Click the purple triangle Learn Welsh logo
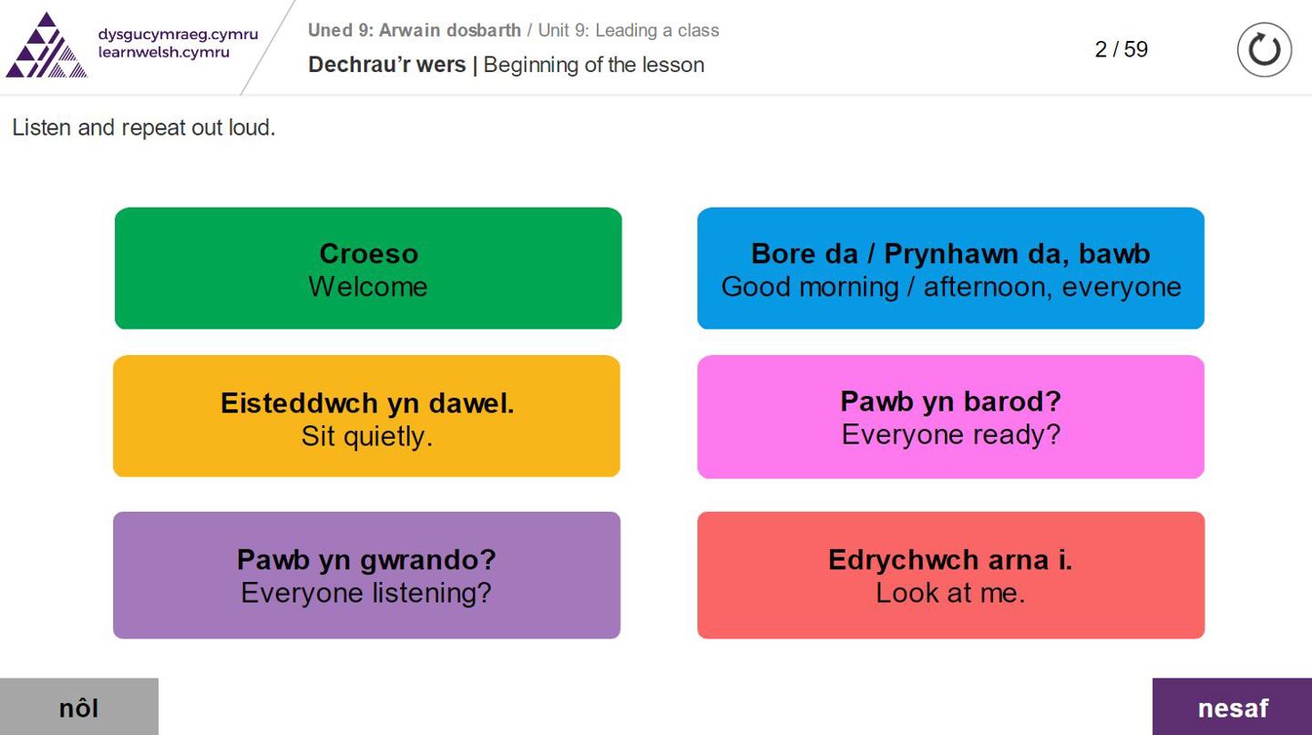Image resolution: width=1312 pixels, height=735 pixels. point(46,46)
